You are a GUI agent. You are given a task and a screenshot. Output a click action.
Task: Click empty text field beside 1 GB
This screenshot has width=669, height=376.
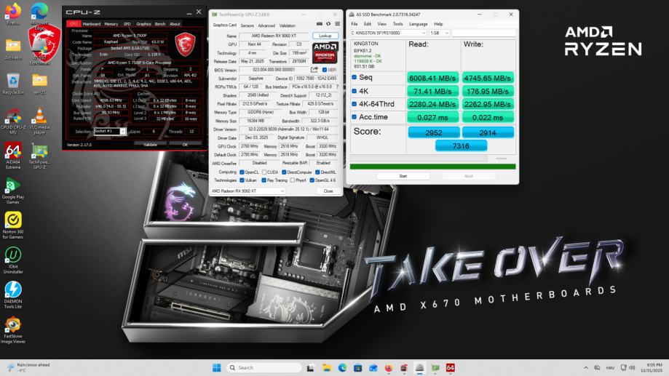click(484, 33)
